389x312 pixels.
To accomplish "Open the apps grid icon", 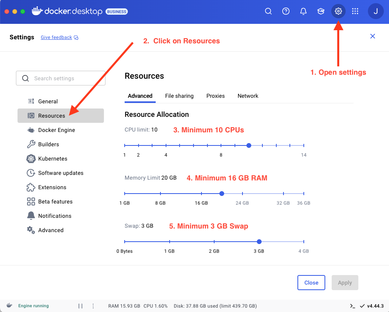I will coord(355,11).
